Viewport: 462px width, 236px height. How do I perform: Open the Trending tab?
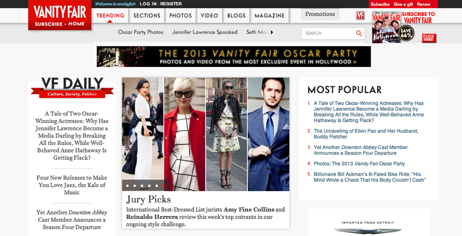coord(111,16)
